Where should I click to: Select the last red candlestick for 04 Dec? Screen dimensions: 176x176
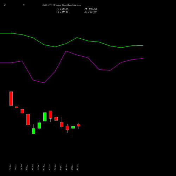coord(78,125)
